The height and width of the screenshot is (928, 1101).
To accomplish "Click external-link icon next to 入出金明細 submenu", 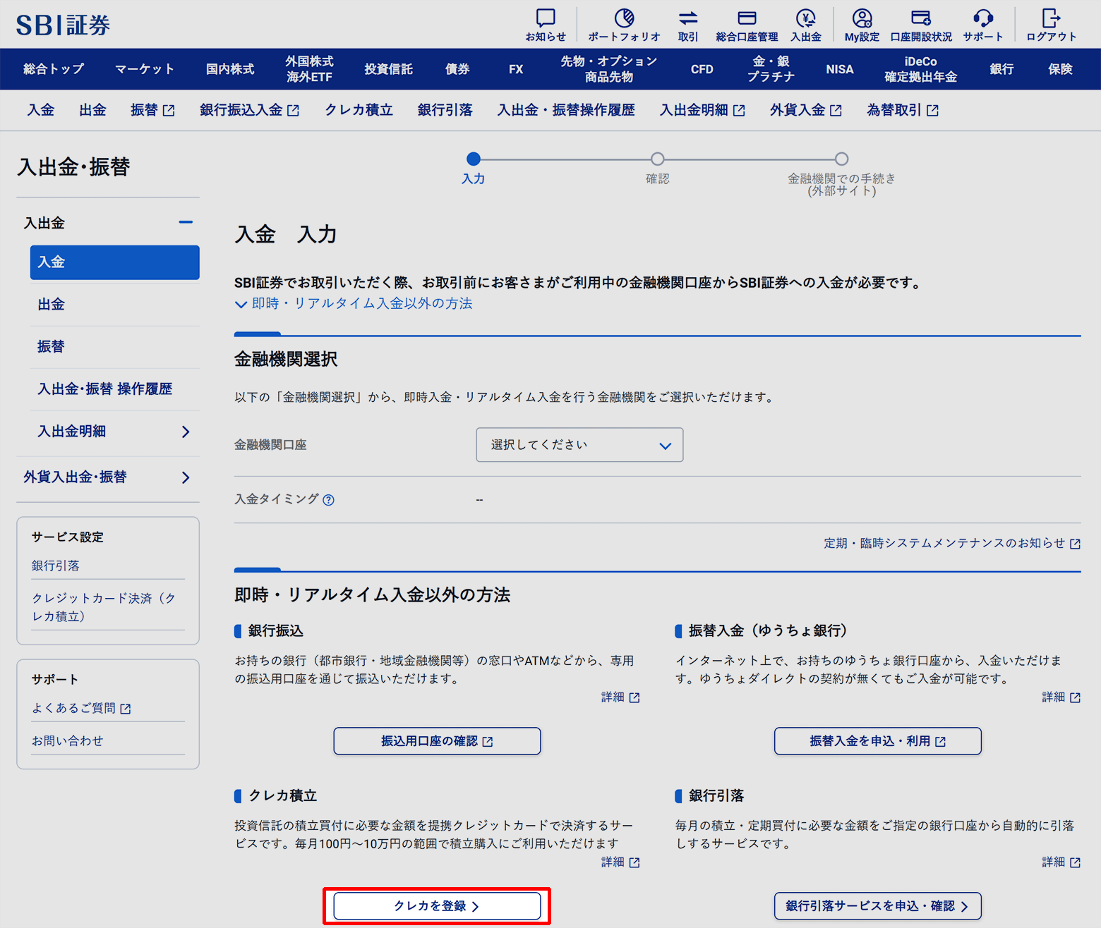I will point(739,110).
